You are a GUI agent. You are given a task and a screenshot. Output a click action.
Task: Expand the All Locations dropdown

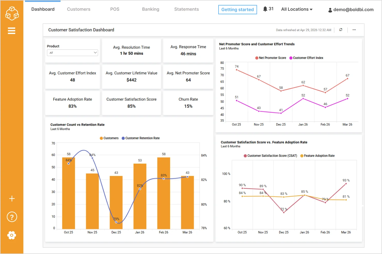(297, 9)
